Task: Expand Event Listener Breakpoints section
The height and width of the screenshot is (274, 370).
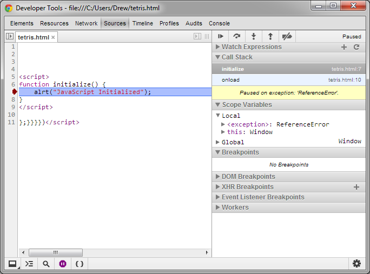Action: pyautogui.click(x=217, y=197)
